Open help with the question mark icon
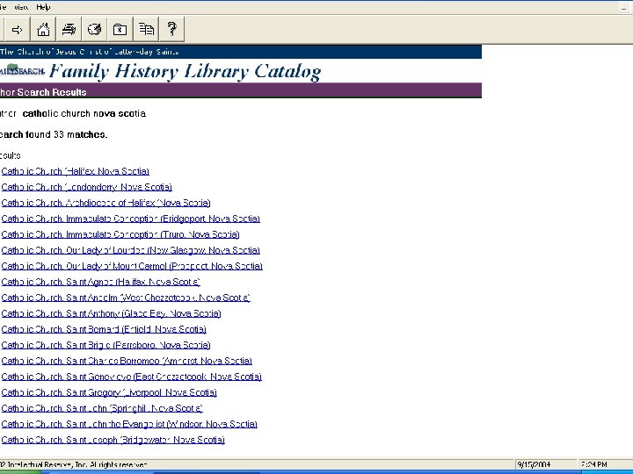The width and height of the screenshot is (633, 474). pos(171,30)
